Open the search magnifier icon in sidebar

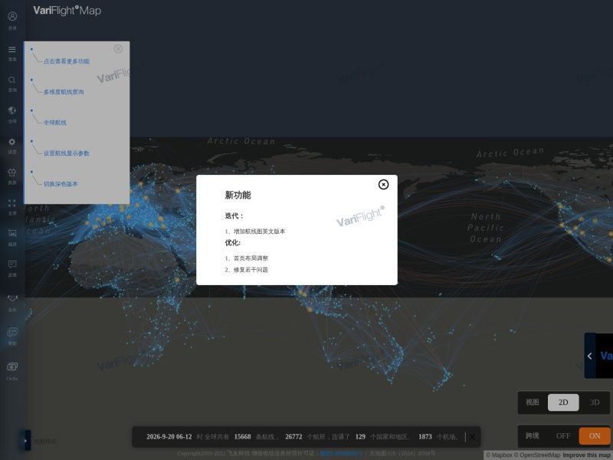tap(12, 80)
